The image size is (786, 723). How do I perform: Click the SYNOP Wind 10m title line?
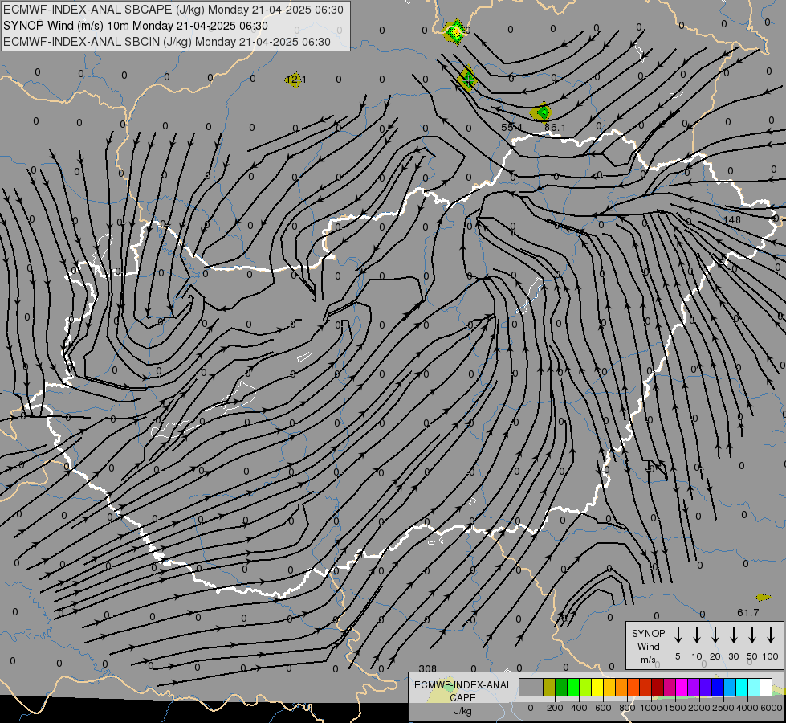point(136,26)
